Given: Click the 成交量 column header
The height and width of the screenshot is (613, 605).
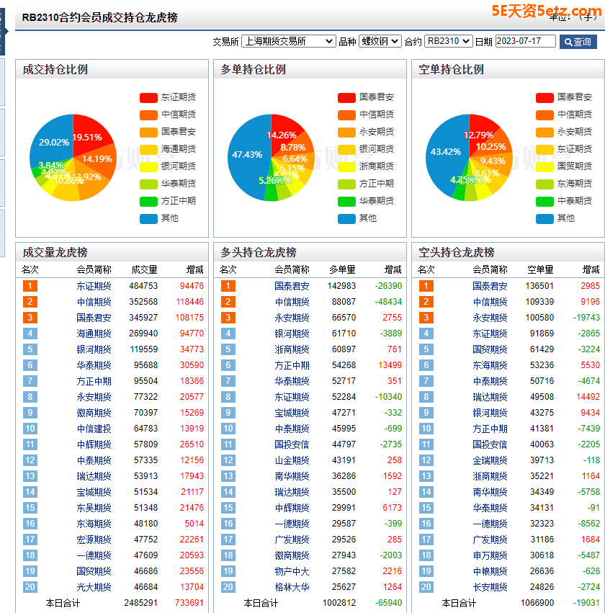Looking at the screenshot, I should pyautogui.click(x=144, y=269).
